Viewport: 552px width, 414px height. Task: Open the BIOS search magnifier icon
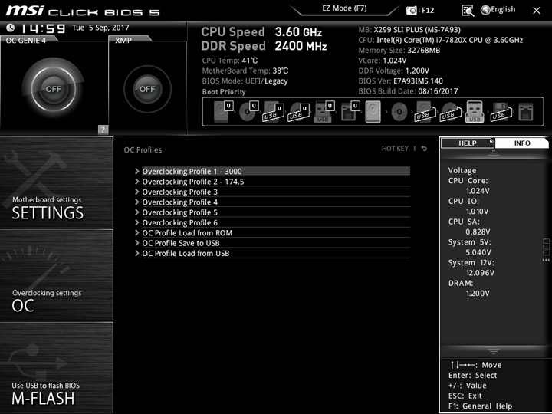pos(468,11)
